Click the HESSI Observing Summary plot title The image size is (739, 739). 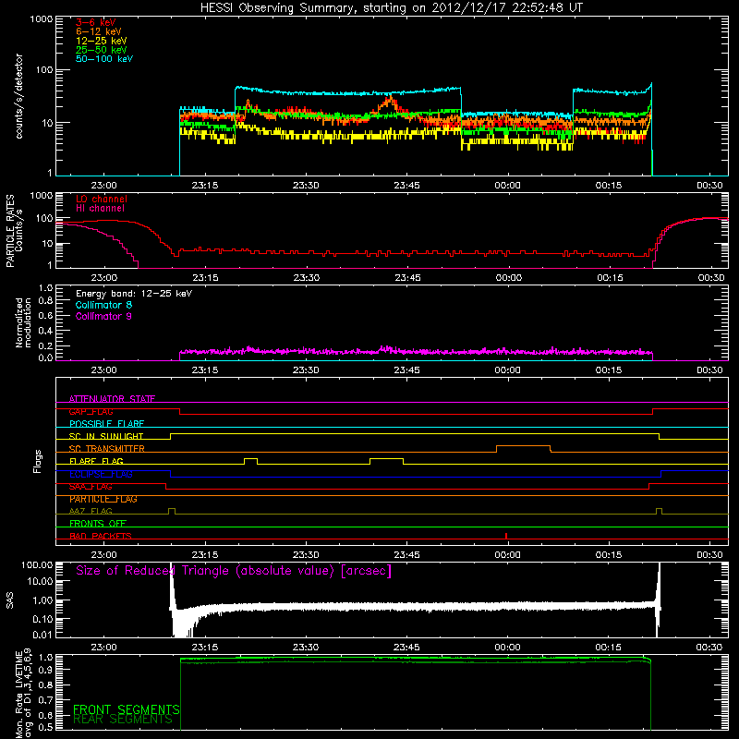pyautogui.click(x=392, y=8)
